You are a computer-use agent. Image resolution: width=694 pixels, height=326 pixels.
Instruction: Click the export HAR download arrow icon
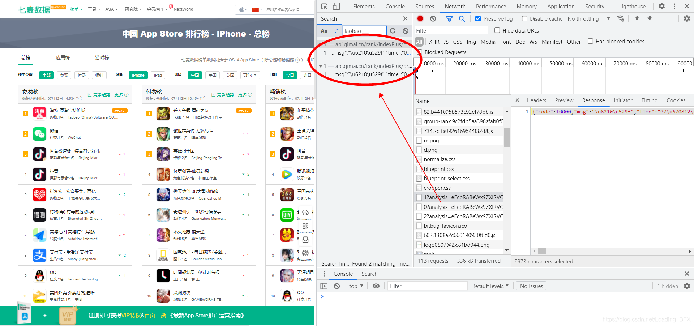tap(650, 18)
